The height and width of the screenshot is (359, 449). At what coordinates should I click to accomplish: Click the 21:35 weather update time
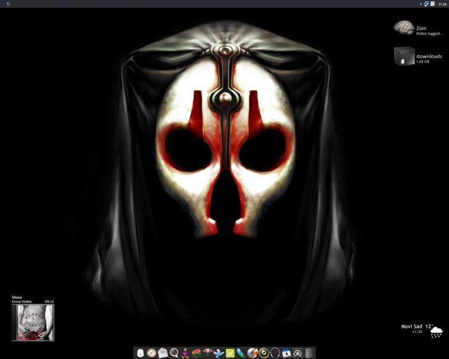417,331
